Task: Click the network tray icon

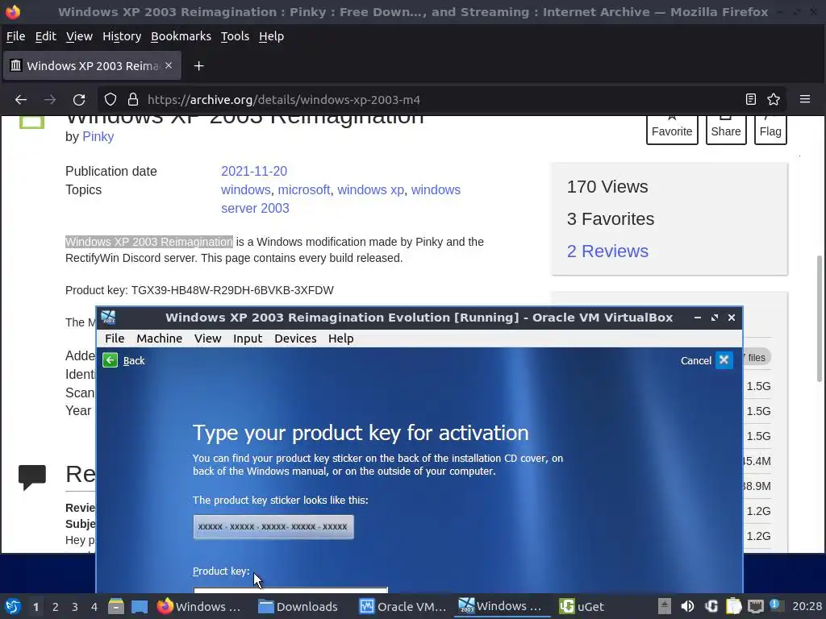Action: (756, 606)
